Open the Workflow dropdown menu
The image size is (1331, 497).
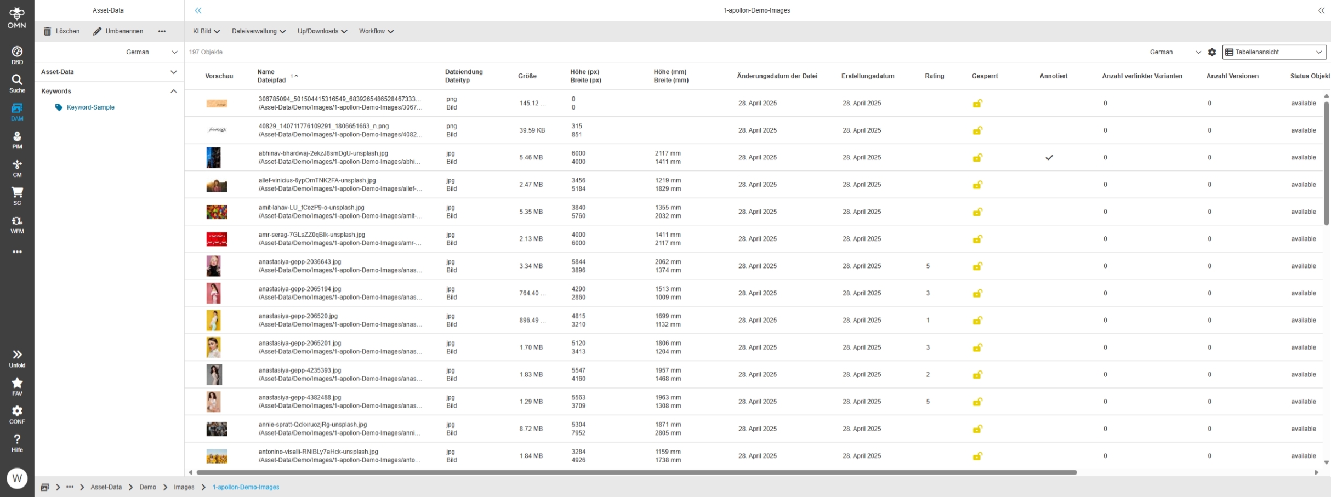(x=377, y=31)
